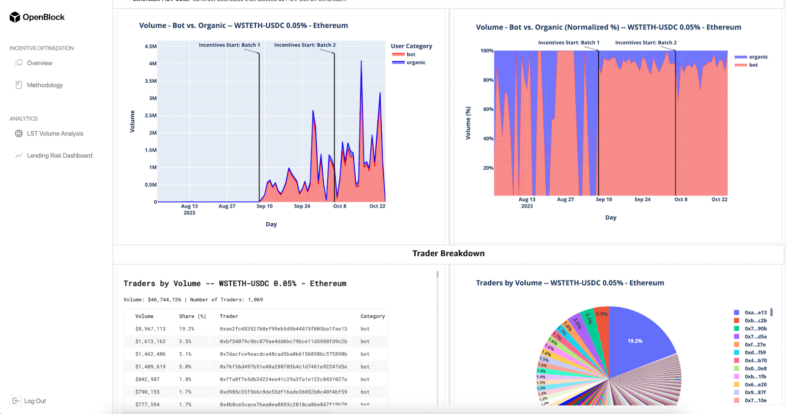Open Lending Risk Dashboard
Viewport: 786px width, 414px height.
59,155
